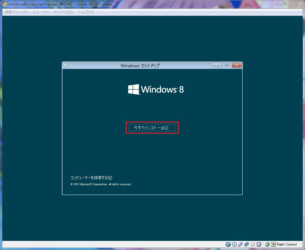Click the Windows セットアップ title text

pos(140,66)
